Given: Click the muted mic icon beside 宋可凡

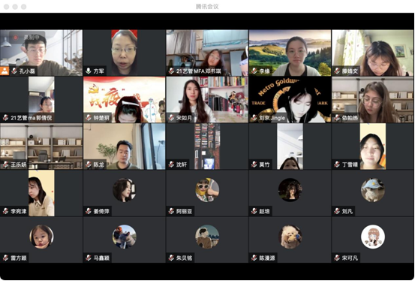Looking at the screenshot, I should click(x=337, y=258).
